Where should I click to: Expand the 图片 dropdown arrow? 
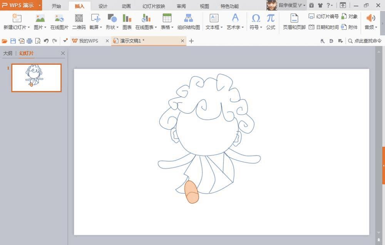pos(45,27)
